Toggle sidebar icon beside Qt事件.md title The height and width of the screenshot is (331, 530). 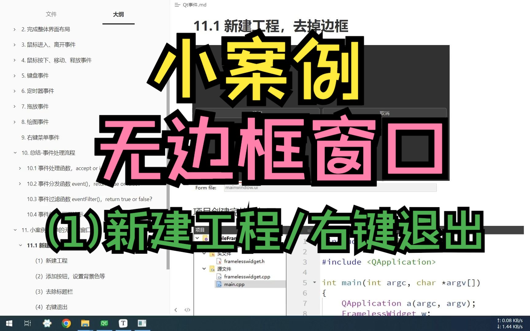click(x=177, y=5)
